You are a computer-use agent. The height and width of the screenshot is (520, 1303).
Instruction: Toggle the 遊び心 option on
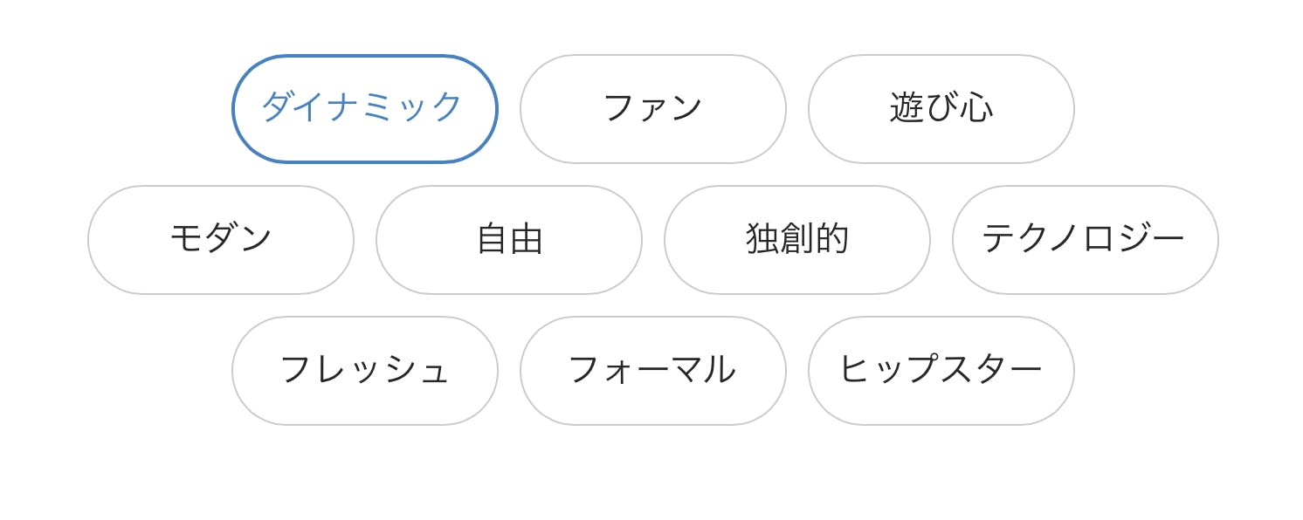(941, 108)
